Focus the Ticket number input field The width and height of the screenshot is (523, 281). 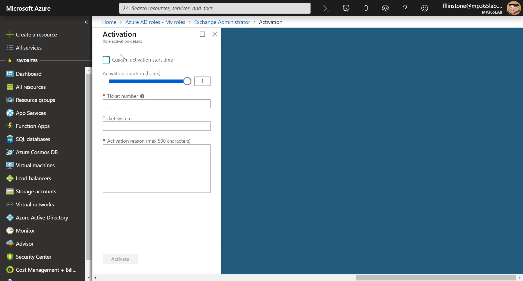(157, 104)
